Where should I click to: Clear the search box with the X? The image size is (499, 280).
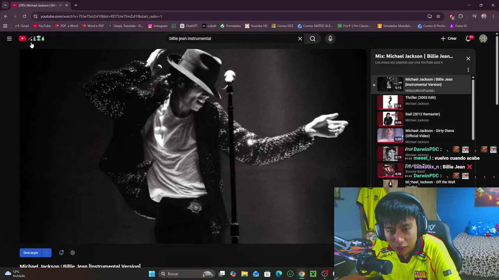(300, 38)
